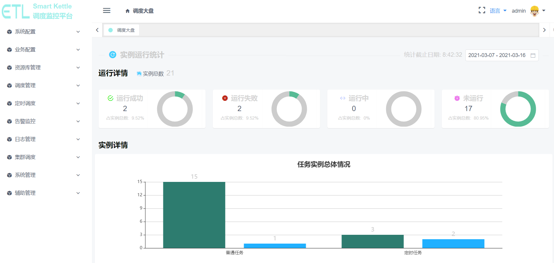Click the admin username text
The height and width of the screenshot is (263, 554).
tap(519, 11)
